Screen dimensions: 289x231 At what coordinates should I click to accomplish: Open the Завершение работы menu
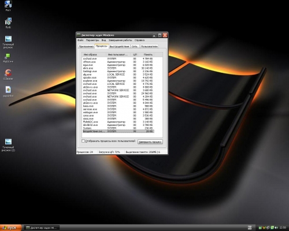[x=120, y=40]
